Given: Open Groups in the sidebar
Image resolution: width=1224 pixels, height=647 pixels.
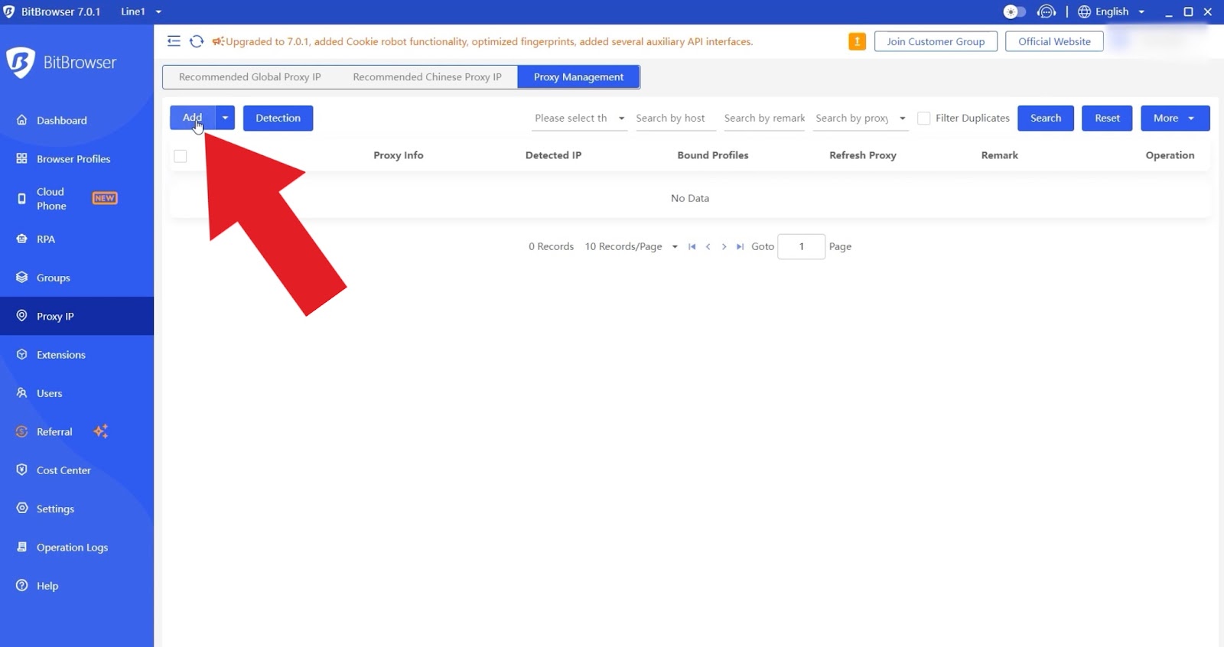Looking at the screenshot, I should [x=76, y=278].
